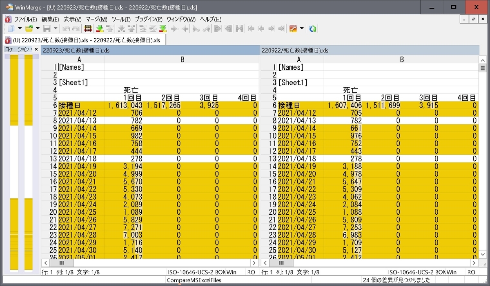Click the All Right toolbar icon
This screenshot has width=490, height=286.
click(218, 29)
